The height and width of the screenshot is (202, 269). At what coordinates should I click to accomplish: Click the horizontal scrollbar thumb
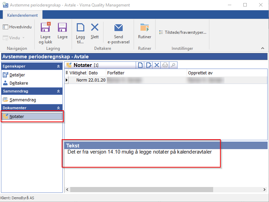142,189
